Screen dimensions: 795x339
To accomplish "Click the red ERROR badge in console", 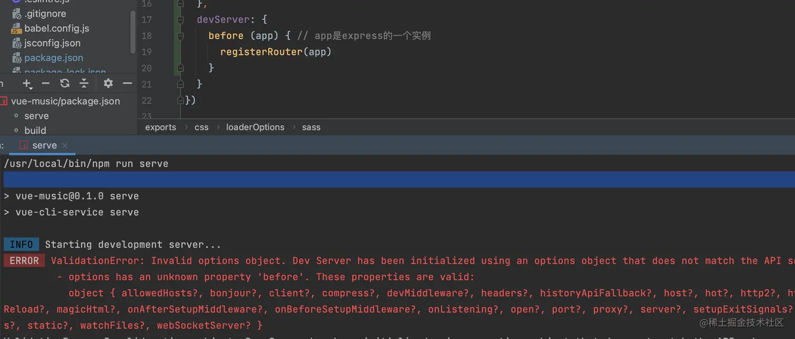I will coord(24,261).
